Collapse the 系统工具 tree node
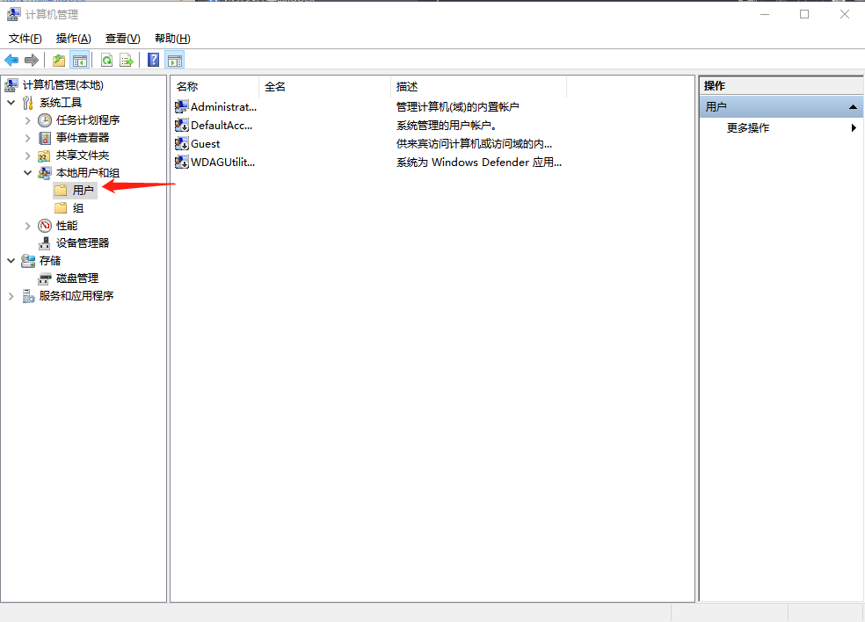 [11, 103]
